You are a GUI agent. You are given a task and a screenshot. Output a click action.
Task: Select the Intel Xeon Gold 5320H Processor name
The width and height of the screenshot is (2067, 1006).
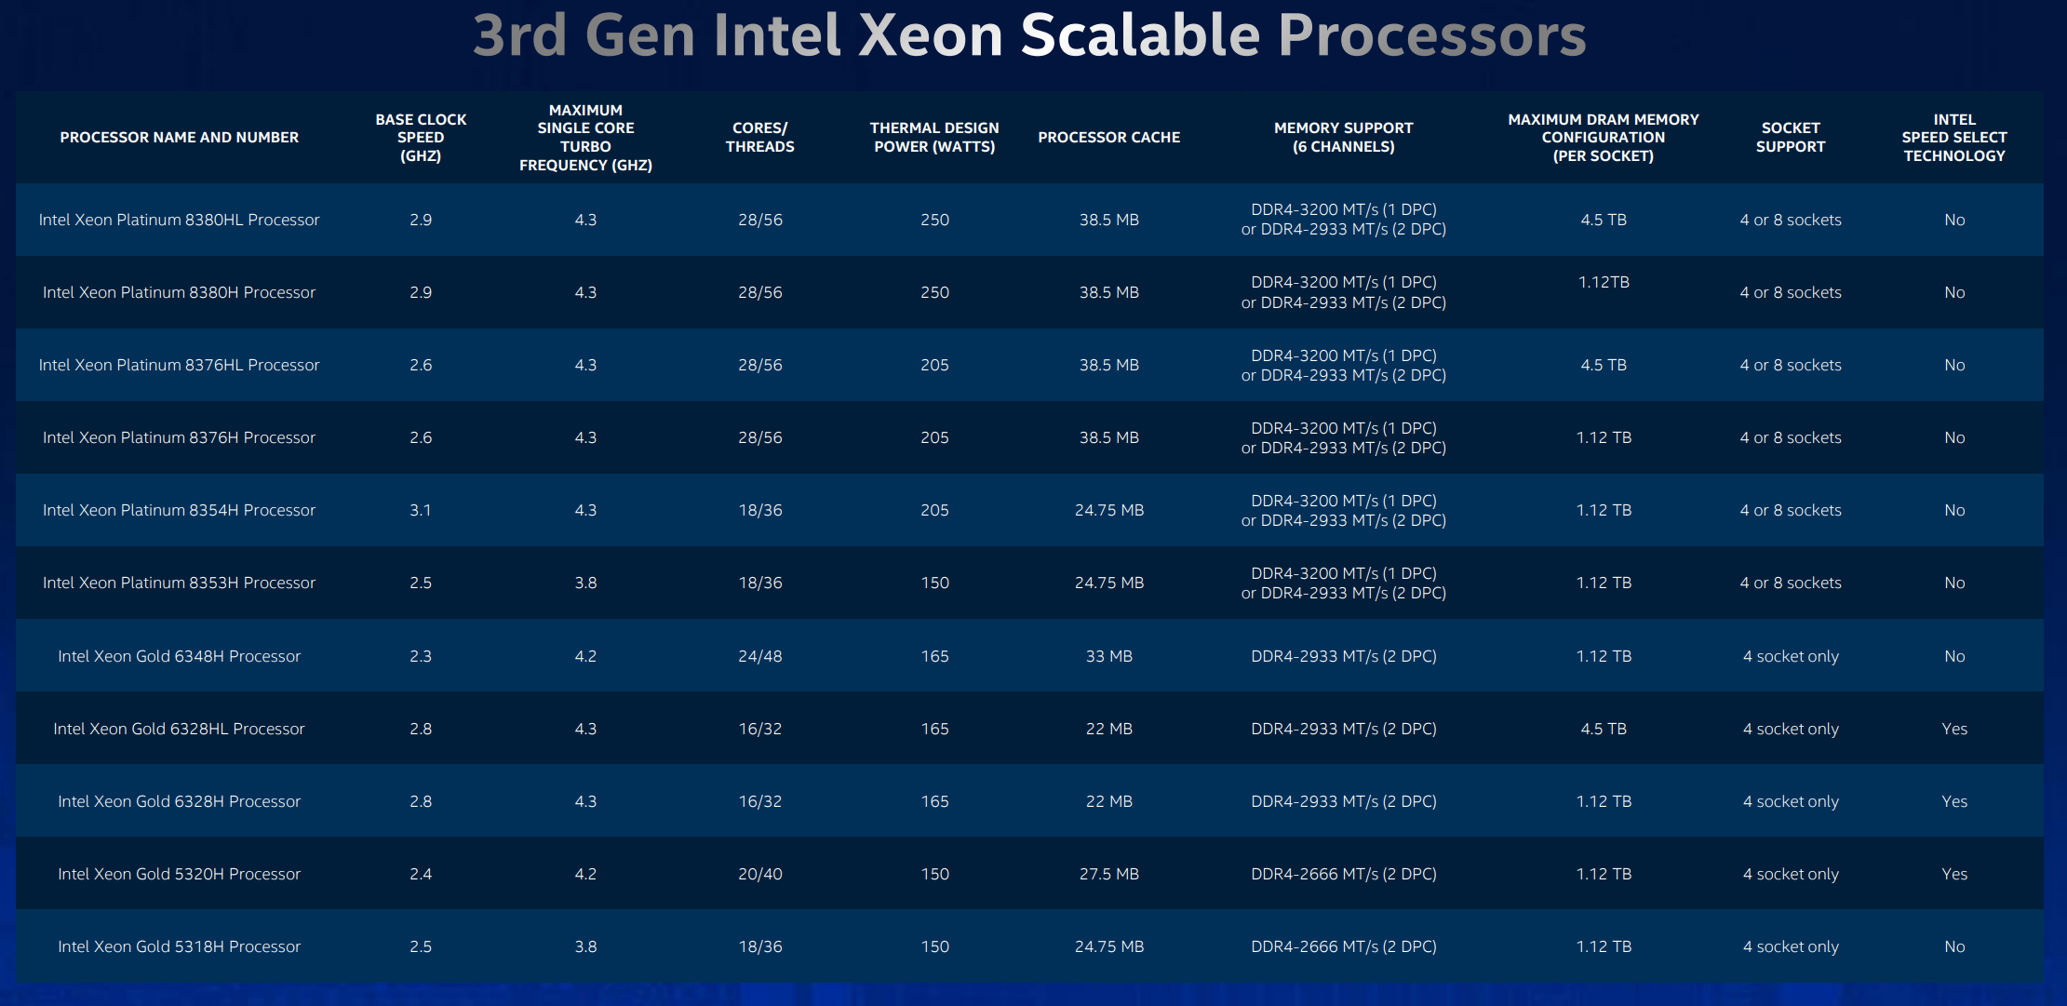[180, 874]
